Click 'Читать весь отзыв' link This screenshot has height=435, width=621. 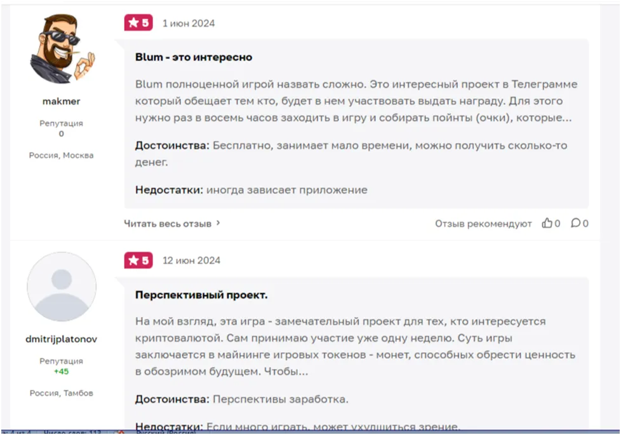168,223
